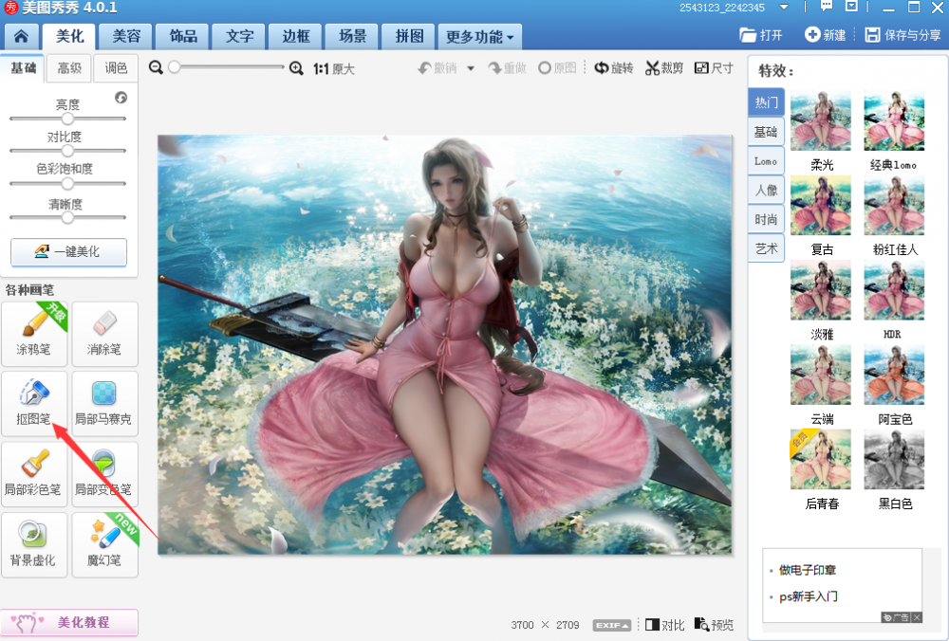Apply the 经典lomo effect thumbnail
The width and height of the screenshot is (949, 641).
coord(894,121)
